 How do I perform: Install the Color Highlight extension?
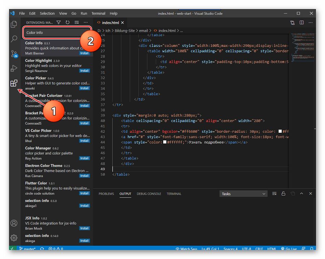tap(84, 71)
